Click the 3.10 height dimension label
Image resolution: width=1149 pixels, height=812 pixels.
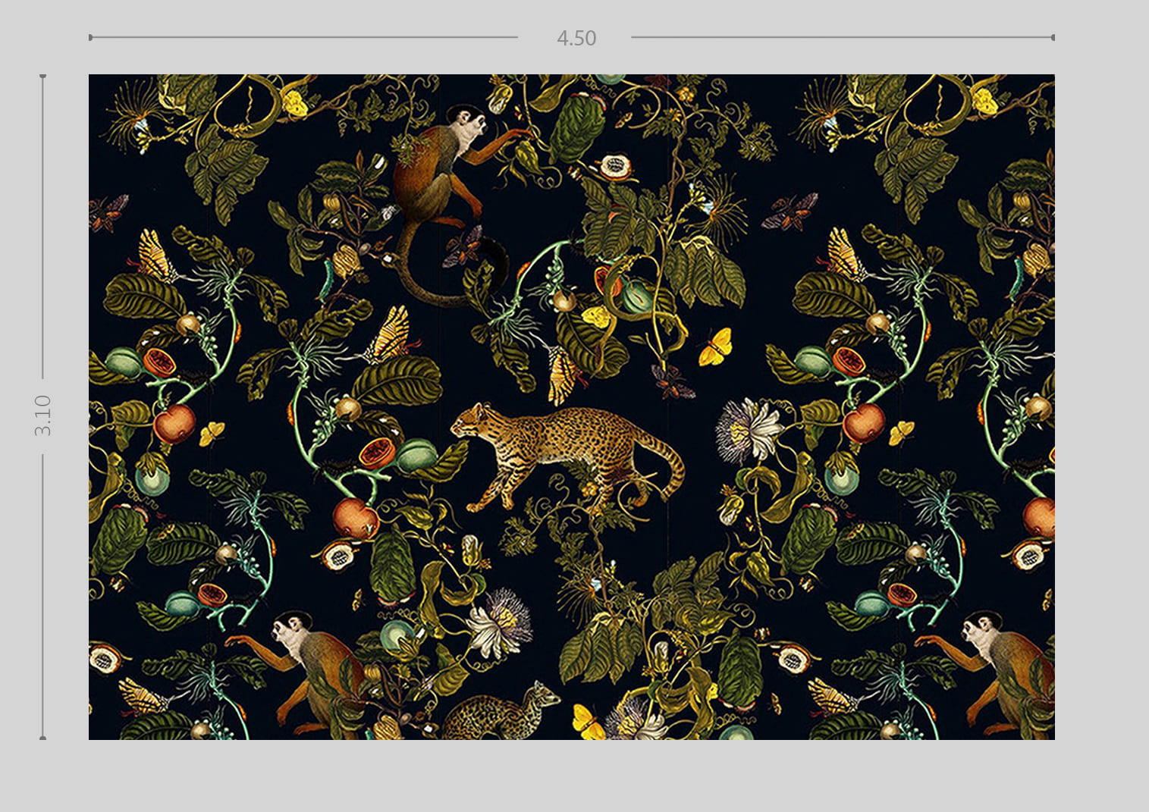click(x=42, y=415)
